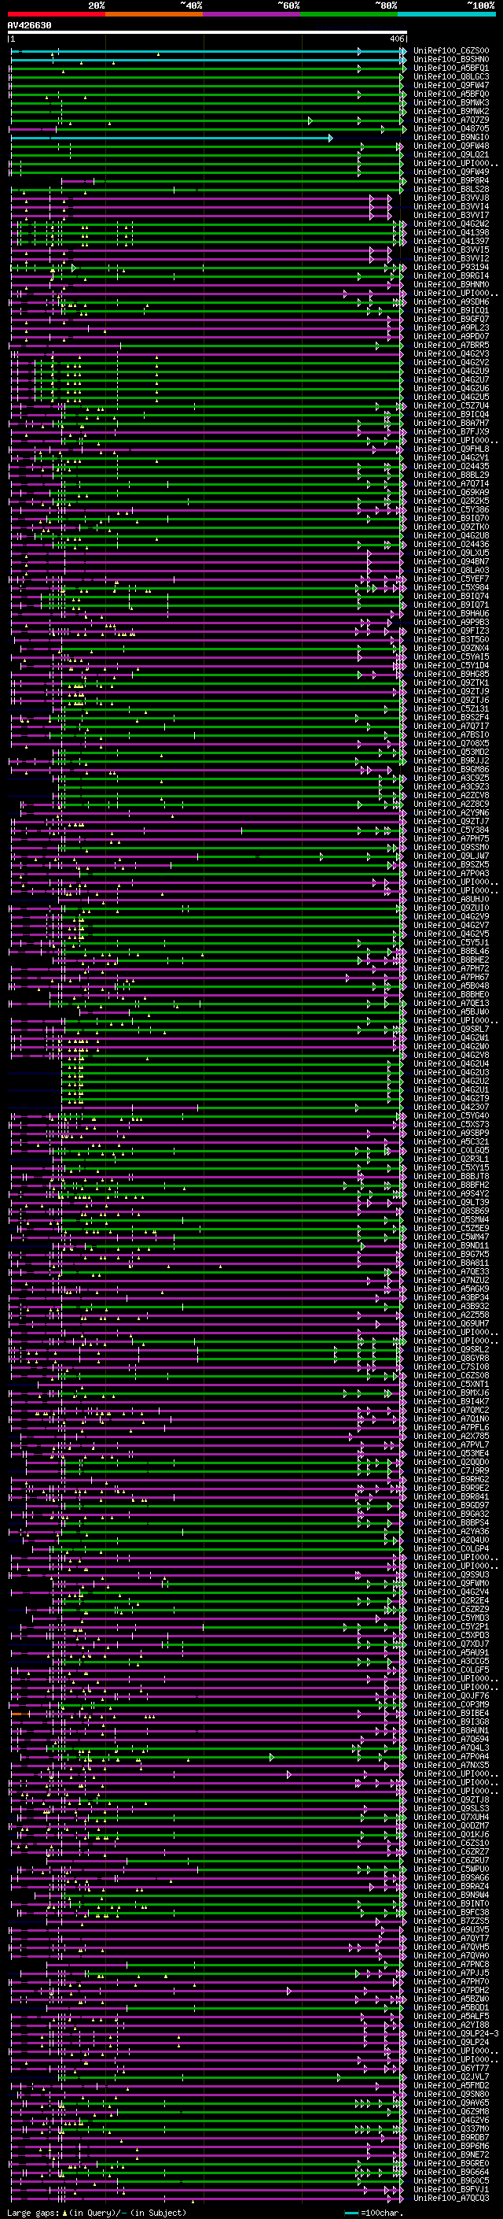Click the purple ~60% legend color bar
The height and width of the screenshot is (2219, 503).
pyautogui.click(x=252, y=14)
